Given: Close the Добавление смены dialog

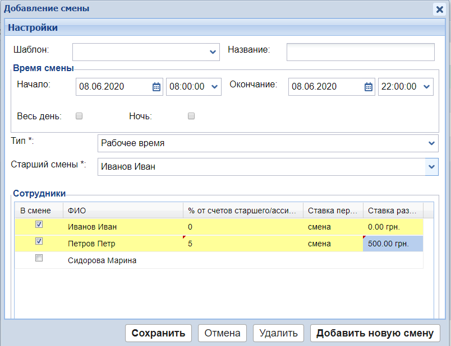Looking at the screenshot, I should pyautogui.click(x=441, y=9).
